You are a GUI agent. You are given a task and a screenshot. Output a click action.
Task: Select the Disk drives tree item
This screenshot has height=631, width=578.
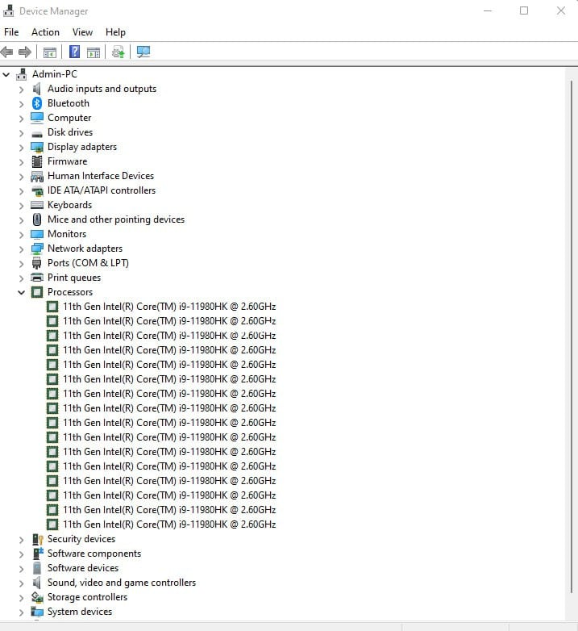tap(69, 132)
